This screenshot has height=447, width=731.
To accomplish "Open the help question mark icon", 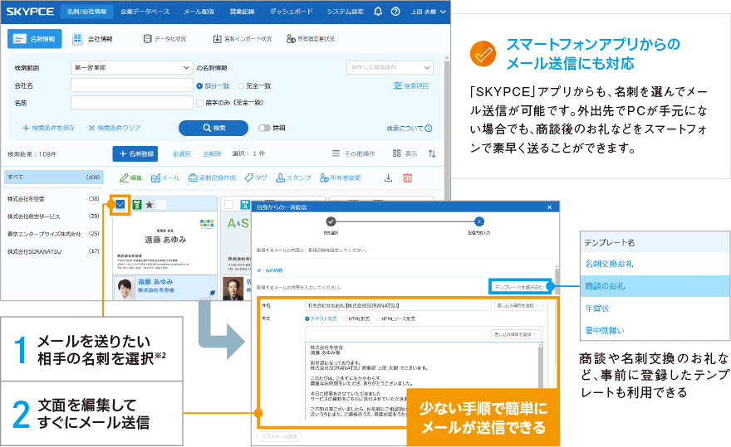I will pyautogui.click(x=395, y=11).
